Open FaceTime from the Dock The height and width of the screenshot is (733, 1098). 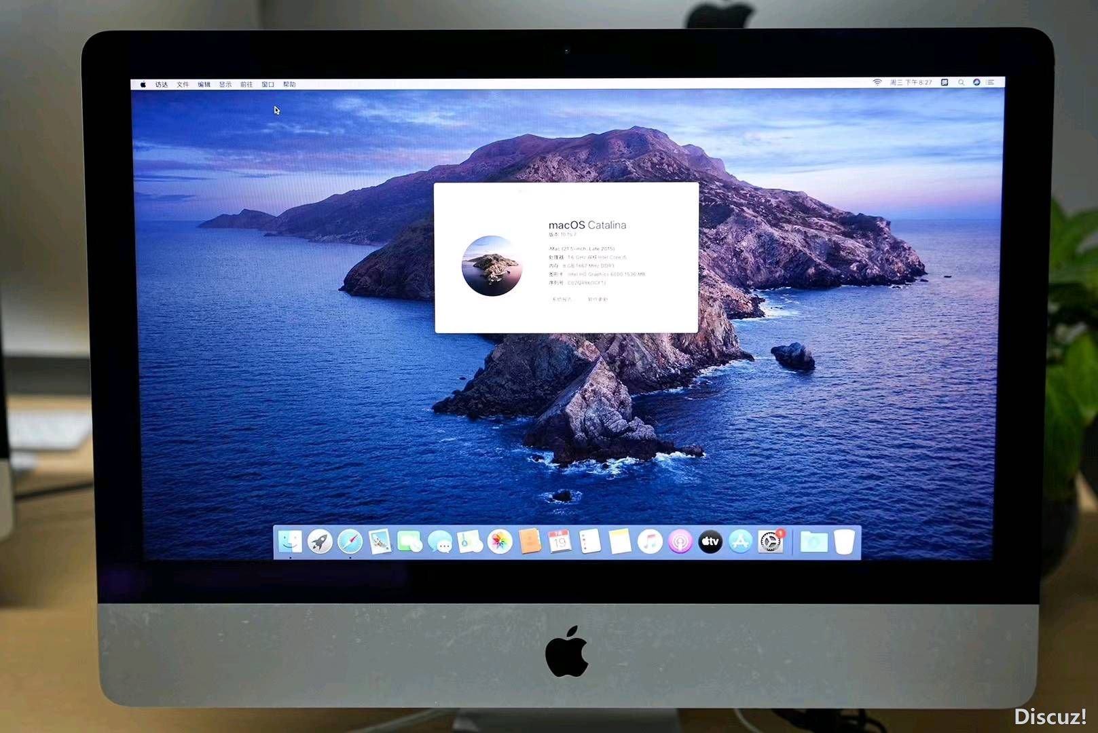click(x=410, y=542)
